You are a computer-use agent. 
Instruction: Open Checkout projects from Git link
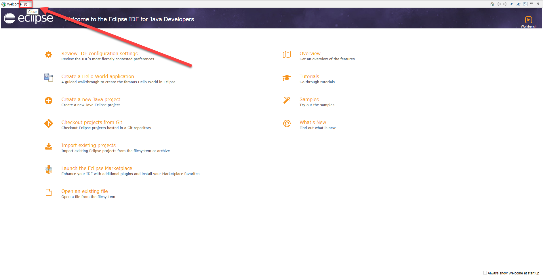click(x=92, y=122)
